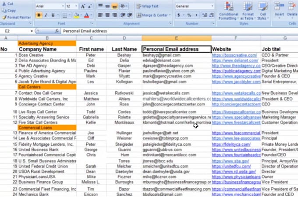Viewport: 298px width, 201px height.
Task: Open Font dialog launcher
Action: point(92,23)
